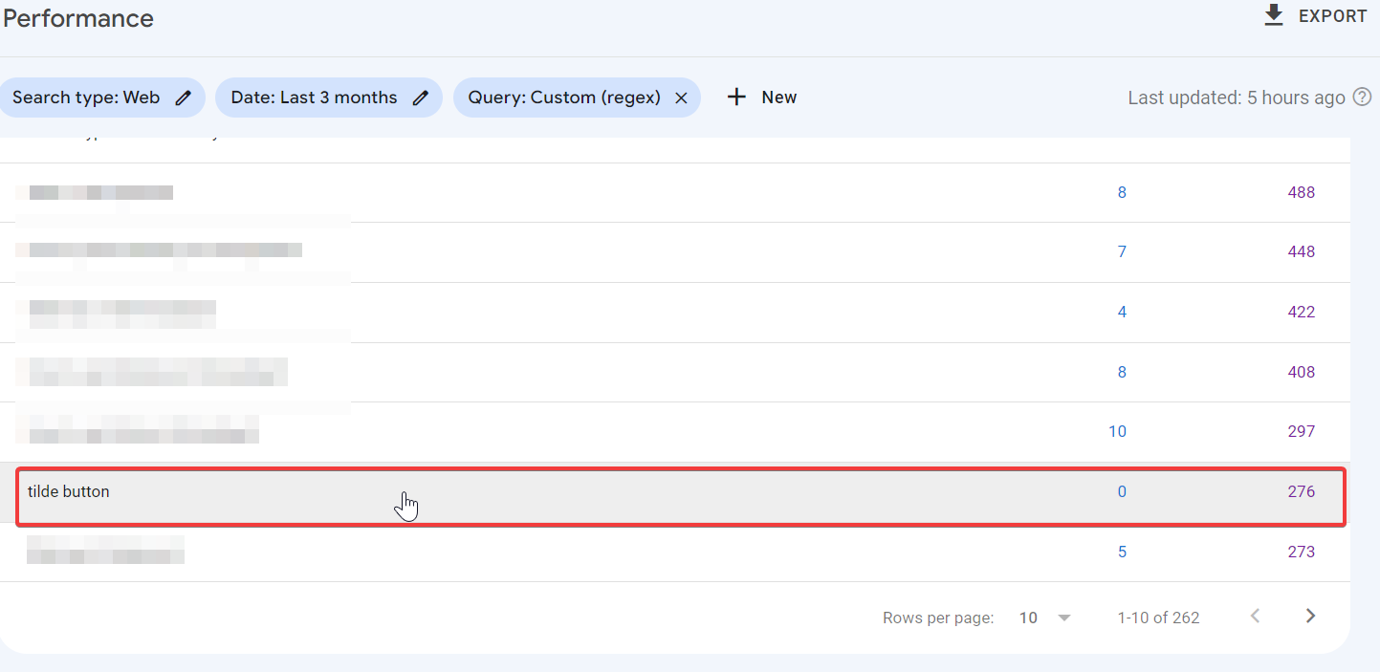This screenshot has width=1380, height=672.
Task: Click the 'Last updated: 5 hours ago' text
Action: click(1237, 98)
